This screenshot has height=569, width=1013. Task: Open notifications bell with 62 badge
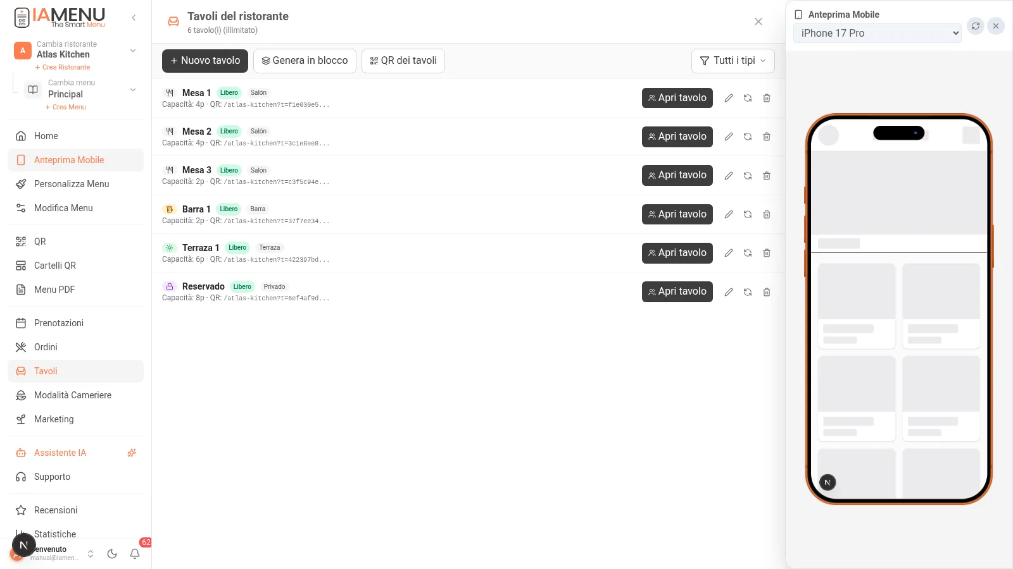(135, 554)
